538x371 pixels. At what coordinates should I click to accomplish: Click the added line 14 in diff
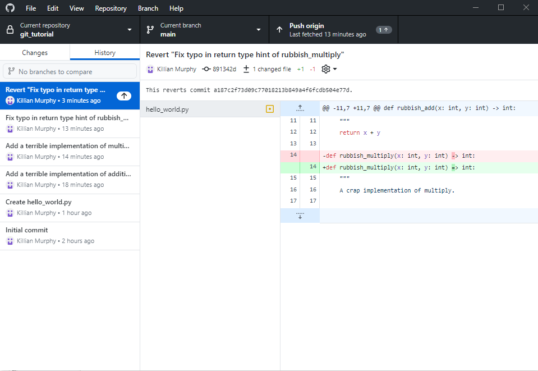coord(409,167)
